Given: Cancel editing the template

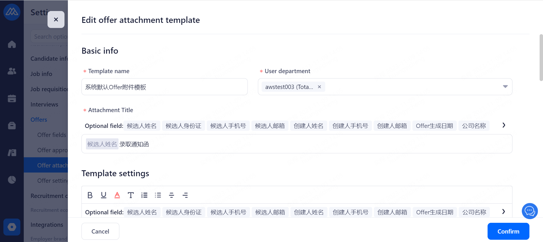Looking at the screenshot, I should (100, 231).
